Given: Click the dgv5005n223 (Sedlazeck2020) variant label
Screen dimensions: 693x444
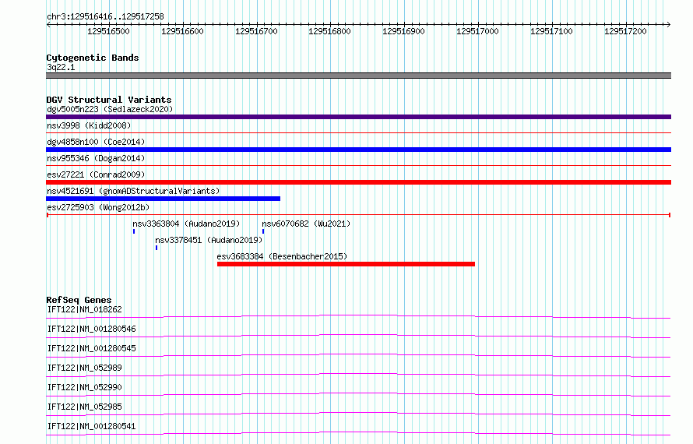Looking at the screenshot, I should coord(110,109).
